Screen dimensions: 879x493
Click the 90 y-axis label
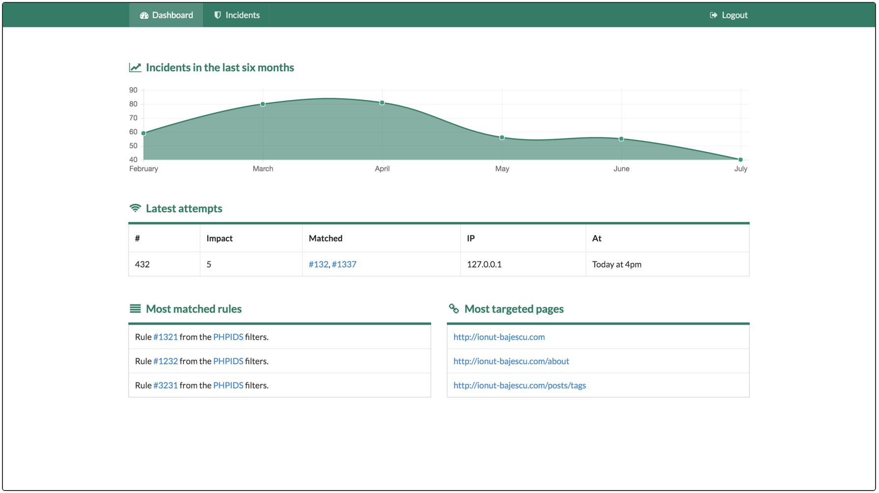click(x=133, y=90)
